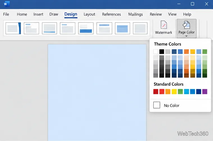This screenshot has width=213, height=141.
Task: Open the References tab
Action: pyautogui.click(x=111, y=14)
